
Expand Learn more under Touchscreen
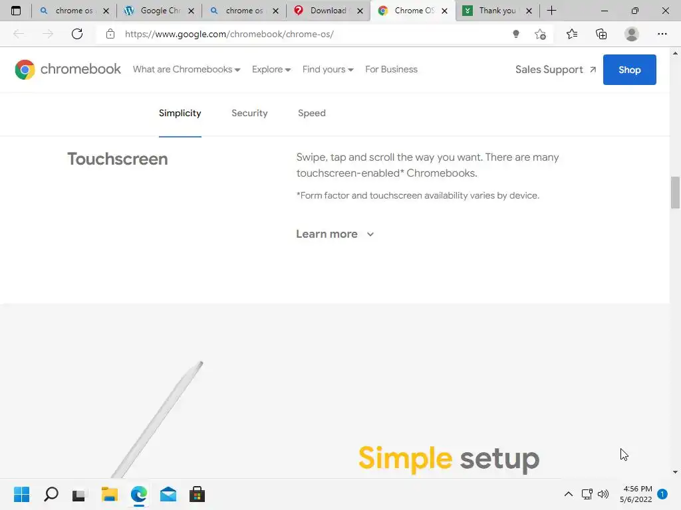[335, 234]
